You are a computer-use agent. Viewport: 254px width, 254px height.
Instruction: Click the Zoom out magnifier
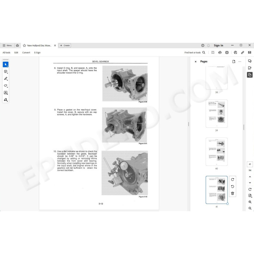tap(250, 208)
